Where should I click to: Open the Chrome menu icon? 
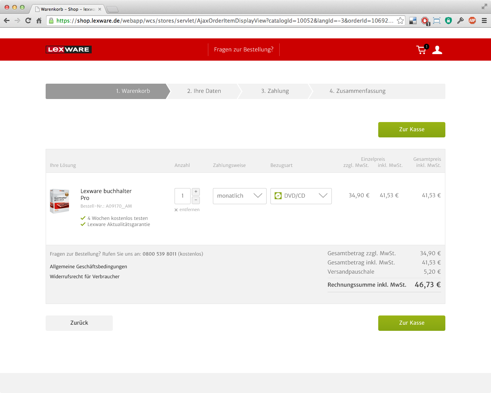point(484,21)
